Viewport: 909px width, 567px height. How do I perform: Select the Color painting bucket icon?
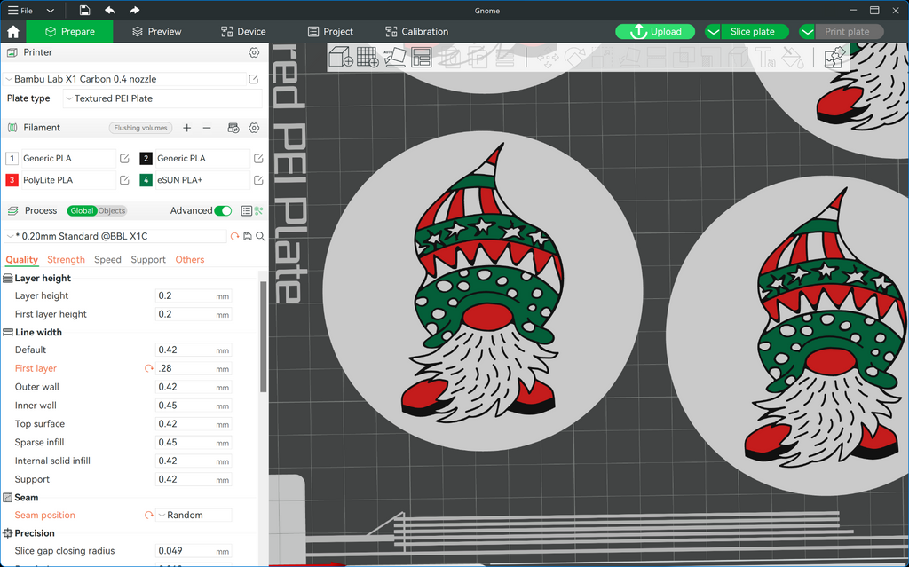793,58
